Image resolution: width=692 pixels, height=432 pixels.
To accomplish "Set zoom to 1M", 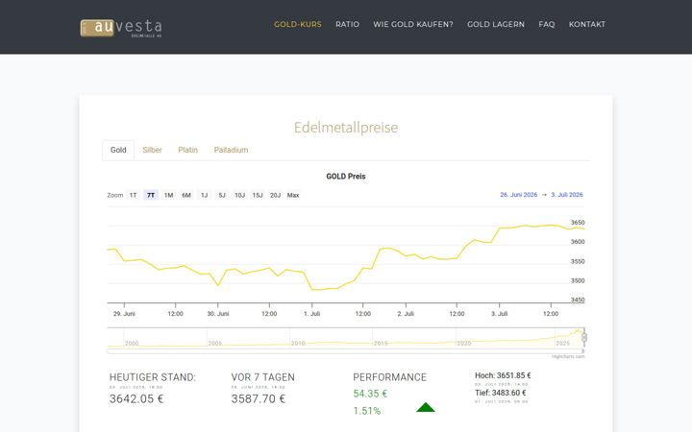I will point(168,195).
